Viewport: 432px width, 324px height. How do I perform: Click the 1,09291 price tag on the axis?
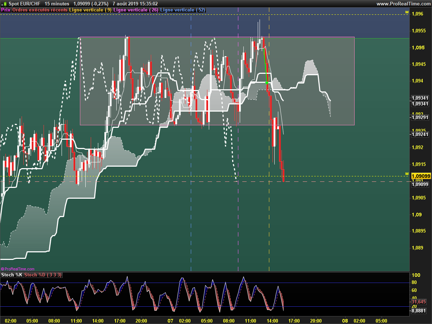[x=420, y=117]
